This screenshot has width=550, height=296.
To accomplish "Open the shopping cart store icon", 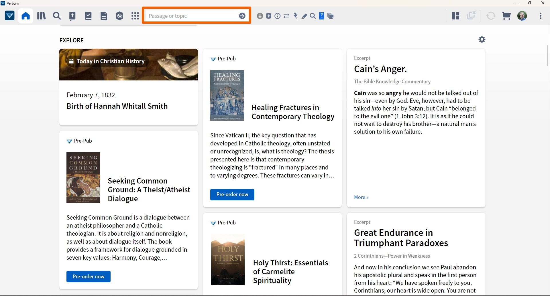I will pyautogui.click(x=506, y=16).
